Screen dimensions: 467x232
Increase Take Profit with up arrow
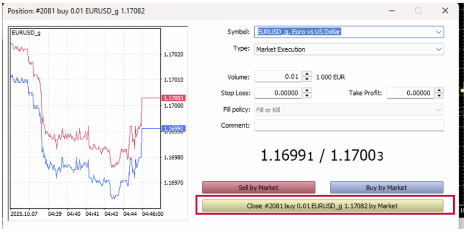point(439,90)
